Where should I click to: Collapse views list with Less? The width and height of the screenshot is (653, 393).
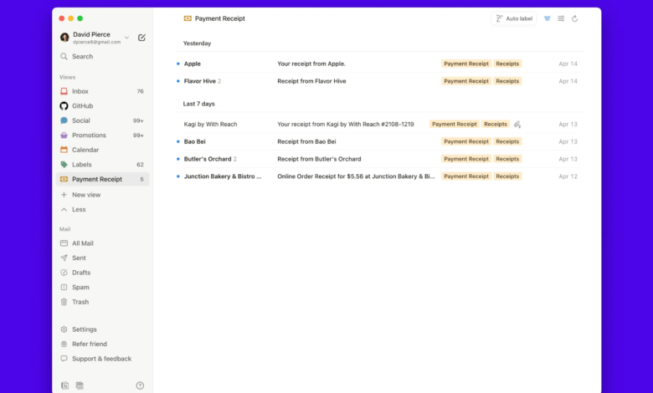click(x=102, y=210)
